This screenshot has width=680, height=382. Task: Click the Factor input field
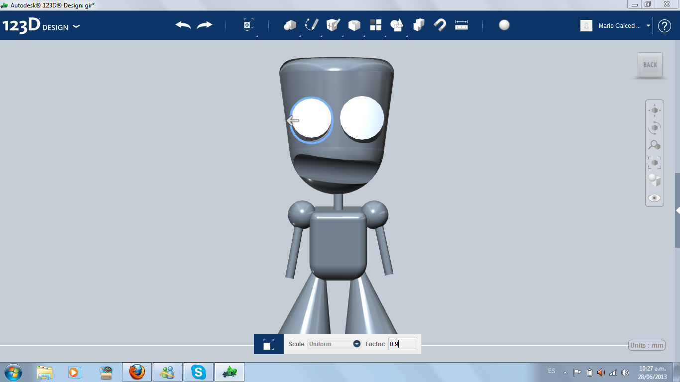tap(403, 344)
